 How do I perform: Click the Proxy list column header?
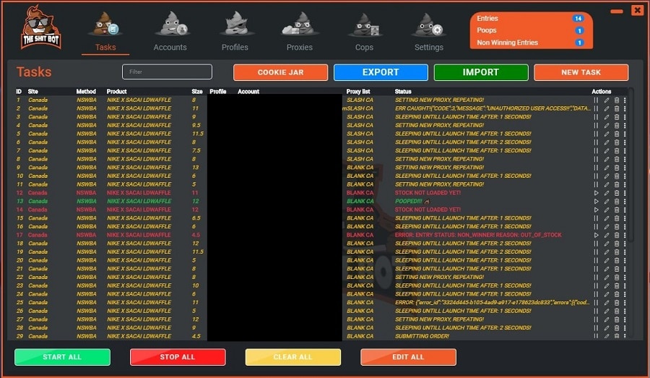click(x=358, y=91)
